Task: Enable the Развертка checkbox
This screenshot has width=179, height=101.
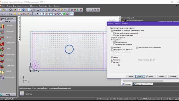Action: [x=112, y=60]
